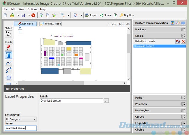
Task: Expand the Markers panel options
Action: pyautogui.click(x=183, y=29)
